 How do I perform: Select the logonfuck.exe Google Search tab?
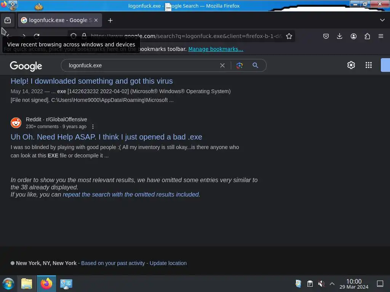[60, 21]
